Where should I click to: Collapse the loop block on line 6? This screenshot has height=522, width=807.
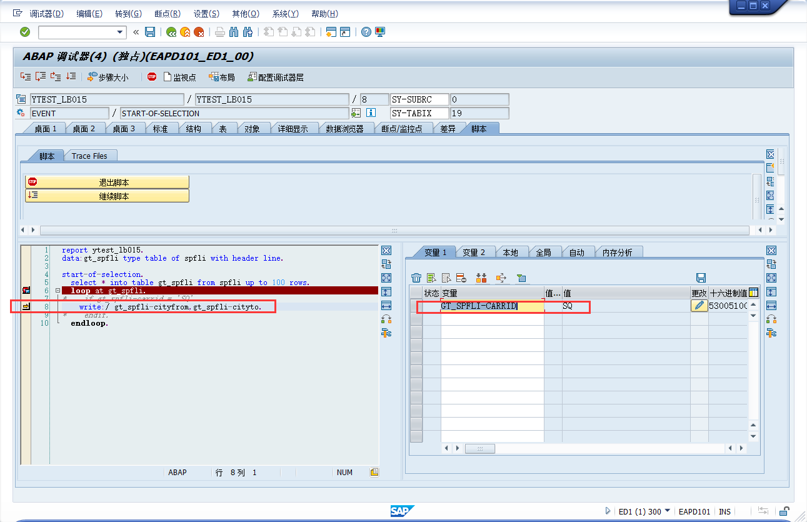pyautogui.click(x=57, y=291)
